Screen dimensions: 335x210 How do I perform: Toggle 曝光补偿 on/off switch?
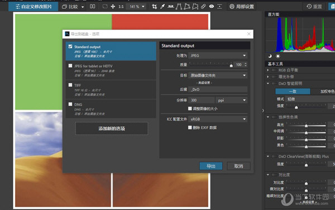point(274,77)
